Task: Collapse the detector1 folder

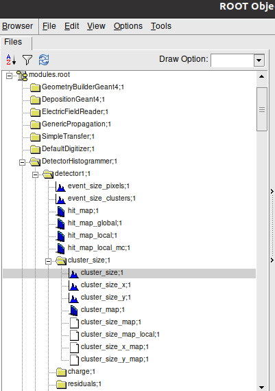Action: (x=36, y=175)
